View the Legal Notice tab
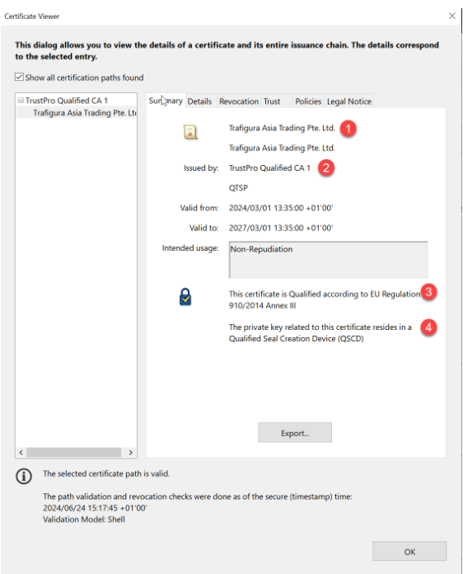 pos(349,101)
